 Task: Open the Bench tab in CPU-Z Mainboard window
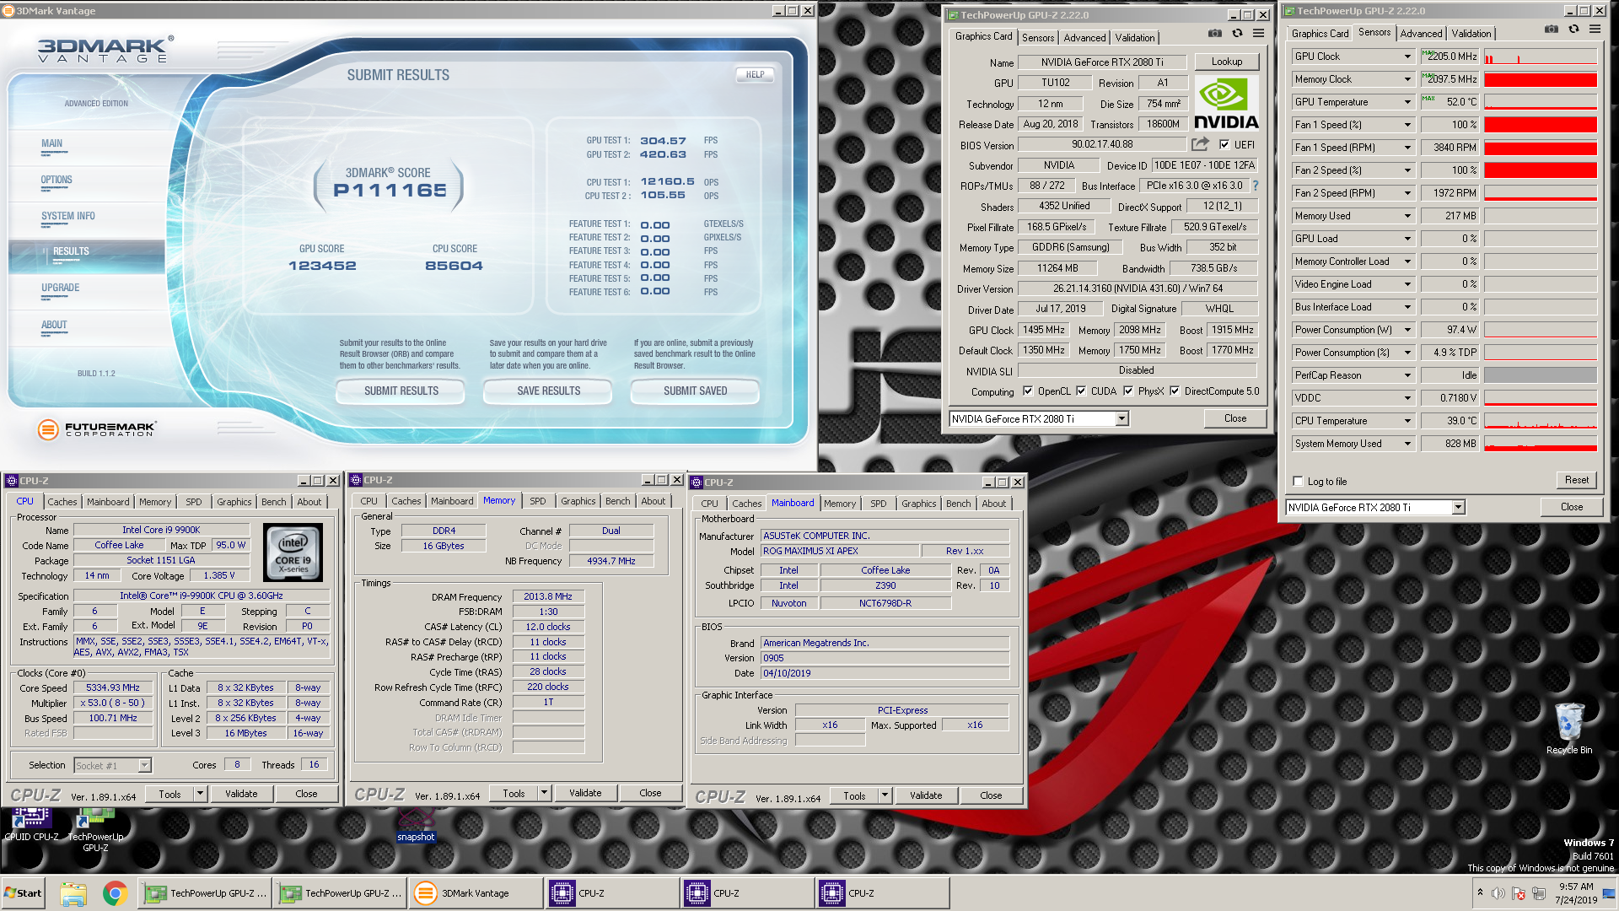(958, 504)
